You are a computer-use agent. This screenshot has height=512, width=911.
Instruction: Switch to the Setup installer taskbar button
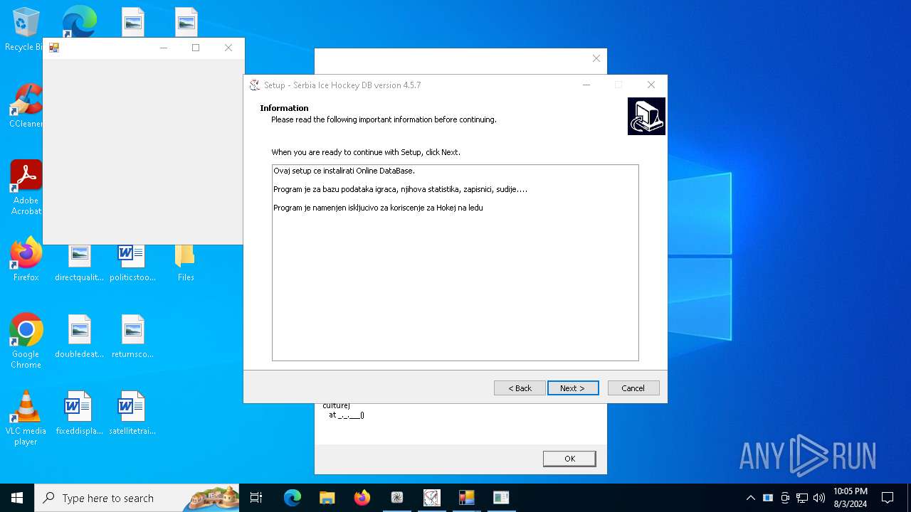pos(432,498)
